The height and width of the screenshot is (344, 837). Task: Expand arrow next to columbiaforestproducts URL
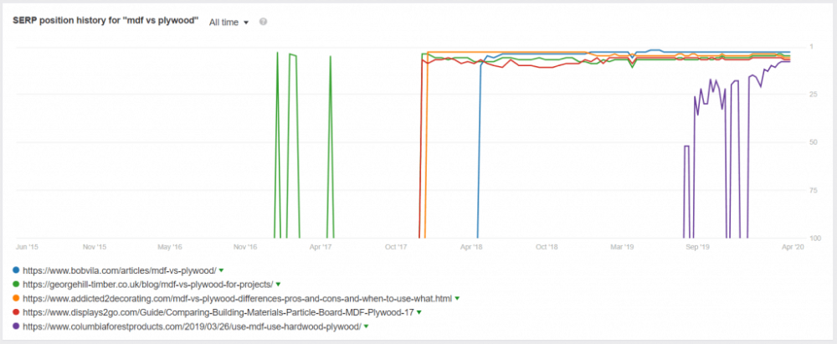pyautogui.click(x=367, y=326)
